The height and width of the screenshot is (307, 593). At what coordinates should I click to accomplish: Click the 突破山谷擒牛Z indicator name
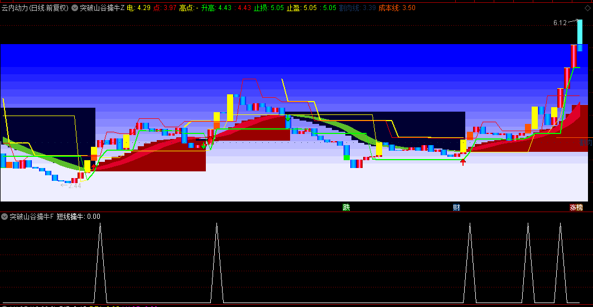[102, 8]
